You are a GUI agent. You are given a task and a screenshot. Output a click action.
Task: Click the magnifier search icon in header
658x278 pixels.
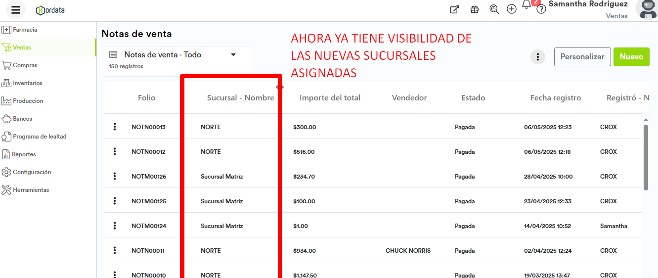(494, 9)
